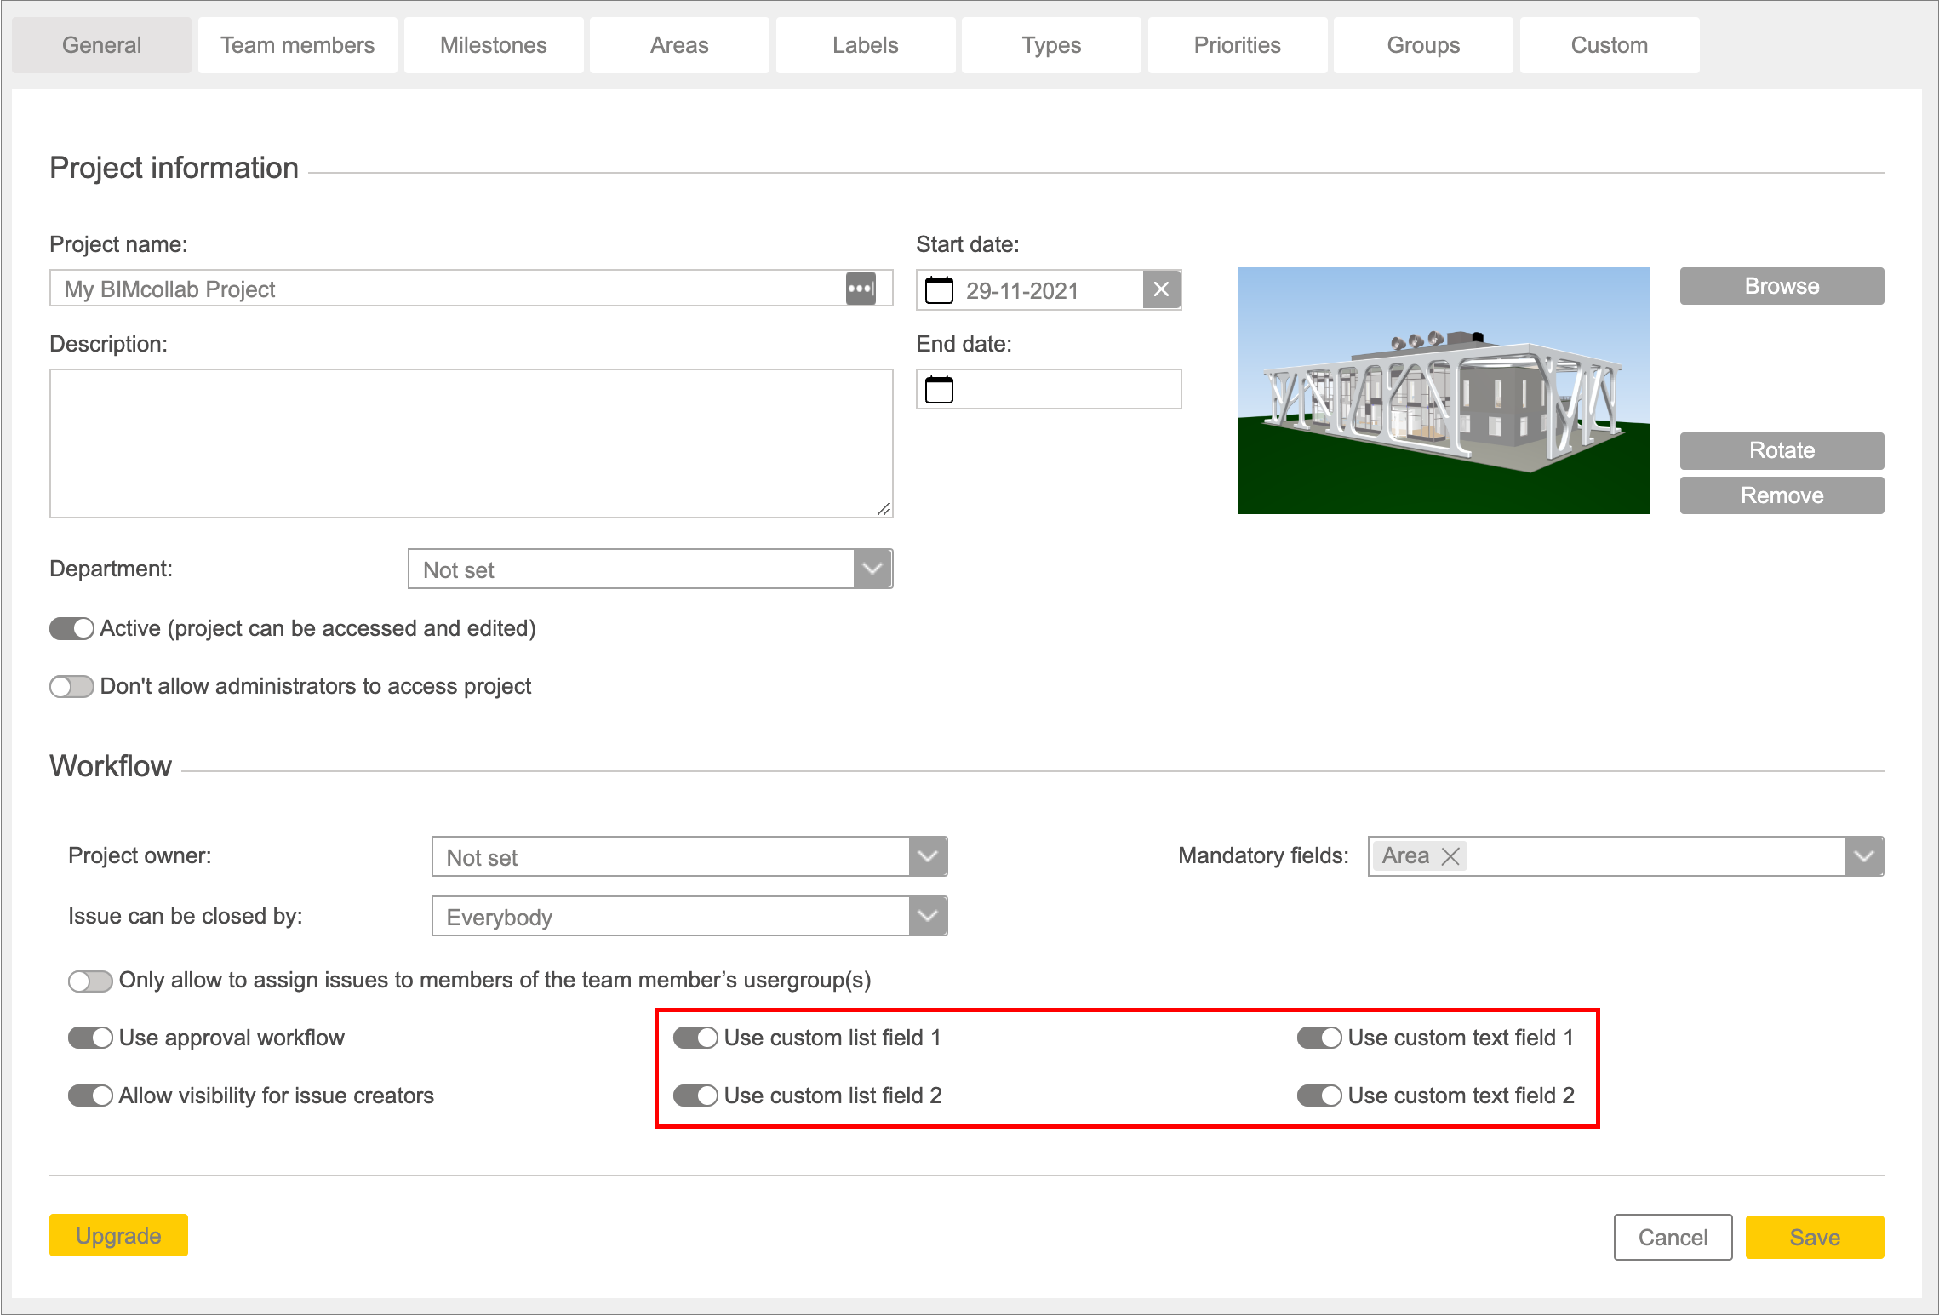Rotate the project image
This screenshot has height=1316, width=1939.
click(x=1782, y=450)
